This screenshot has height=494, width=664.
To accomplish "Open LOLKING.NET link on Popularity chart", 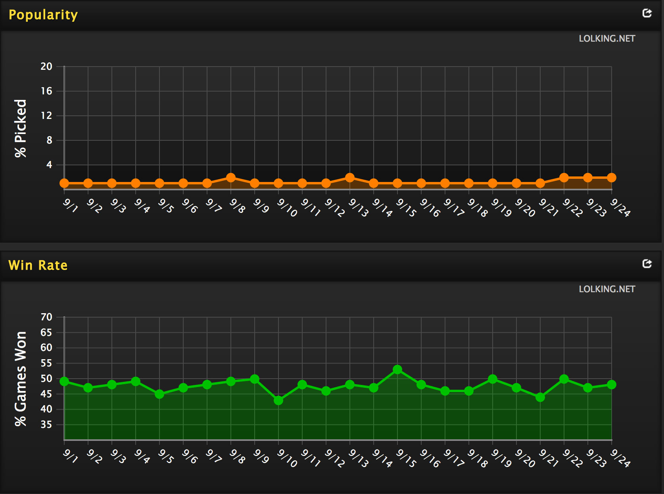I will (606, 39).
